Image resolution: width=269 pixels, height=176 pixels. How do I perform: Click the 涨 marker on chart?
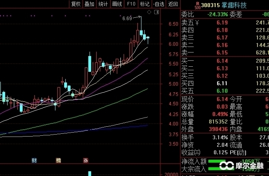tap(86, 161)
